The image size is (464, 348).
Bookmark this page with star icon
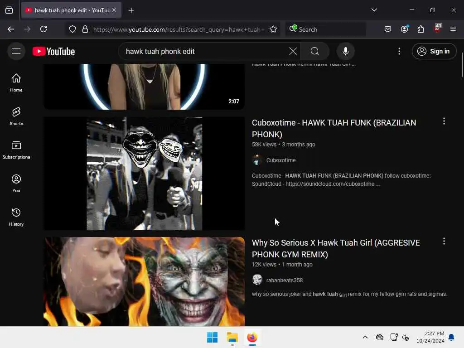[x=273, y=29]
